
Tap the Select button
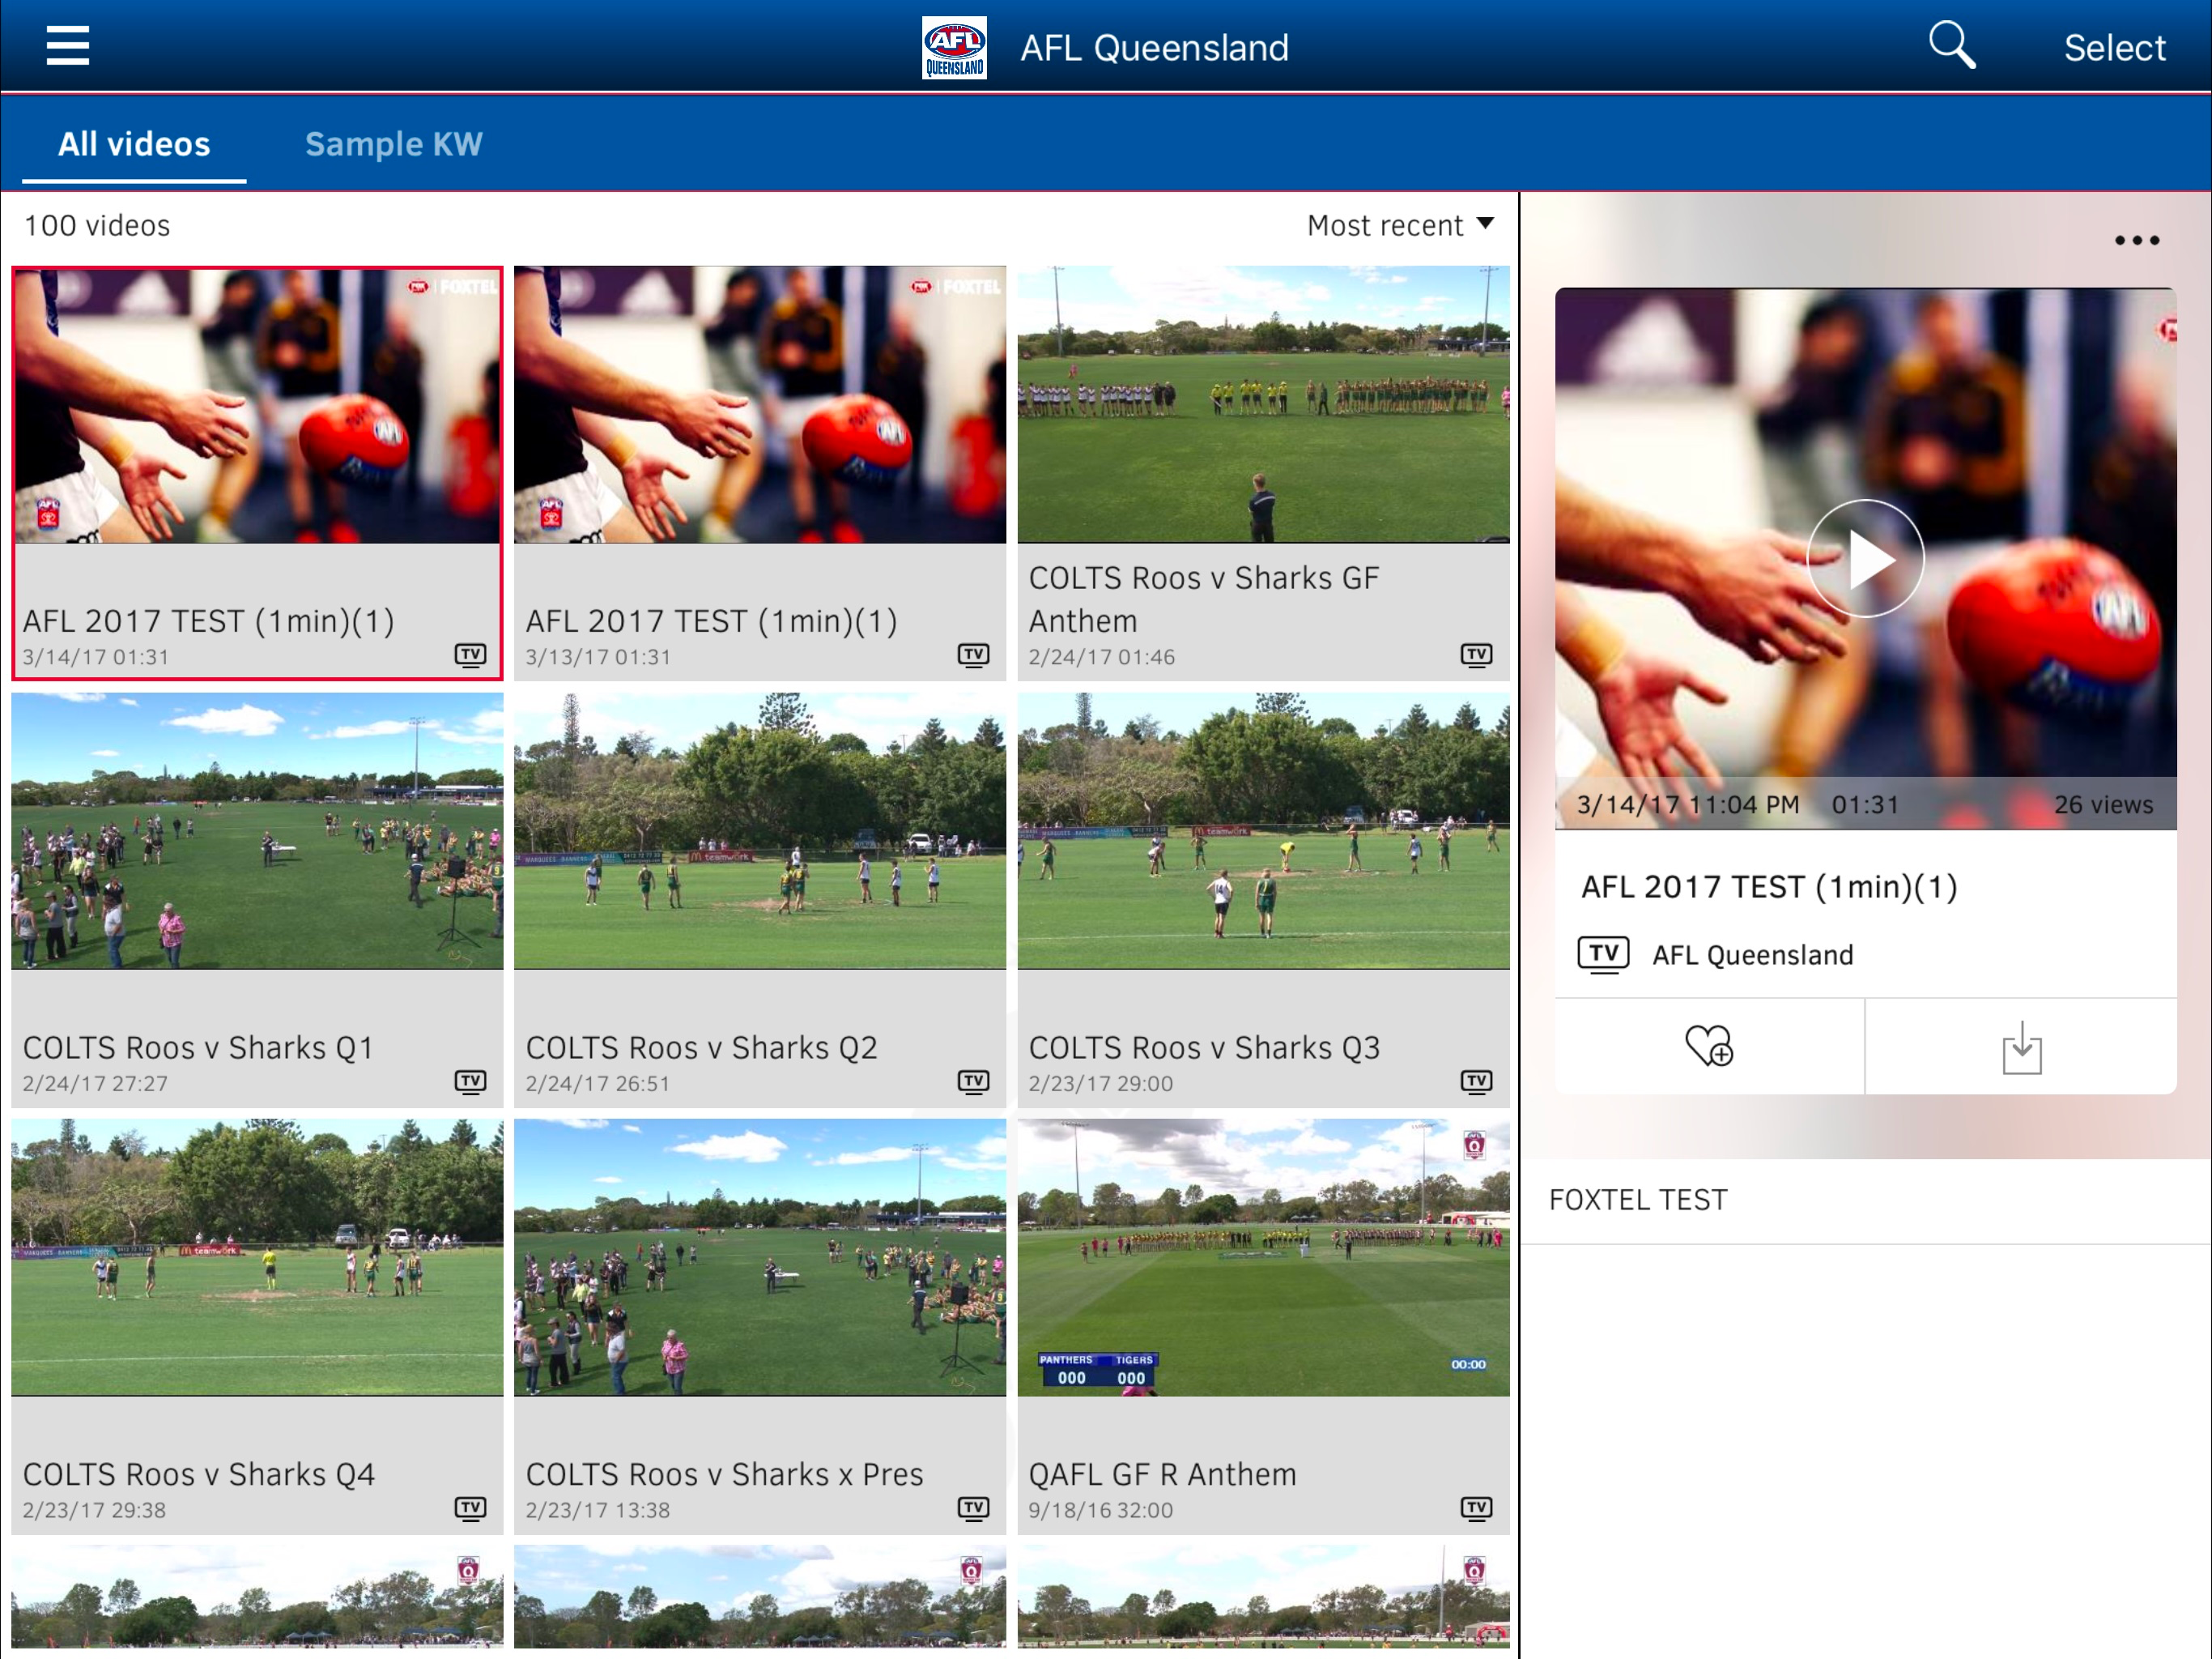coord(2114,47)
